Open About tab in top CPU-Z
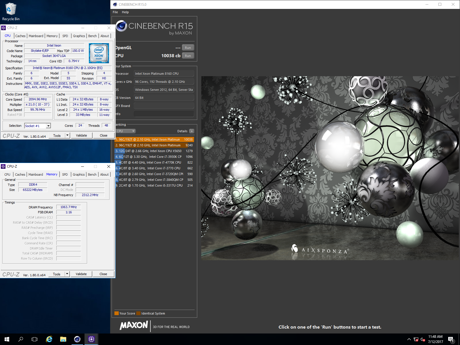The height and width of the screenshot is (345, 460). pyautogui.click(x=105, y=36)
